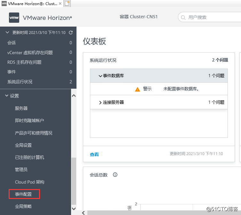The height and width of the screenshot is (215, 241).
Task: Open 事件配置 settings page
Action: click(23, 194)
